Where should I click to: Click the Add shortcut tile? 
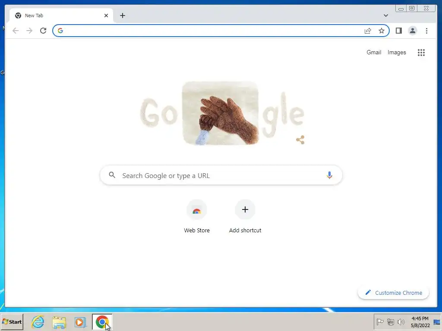pos(245,216)
